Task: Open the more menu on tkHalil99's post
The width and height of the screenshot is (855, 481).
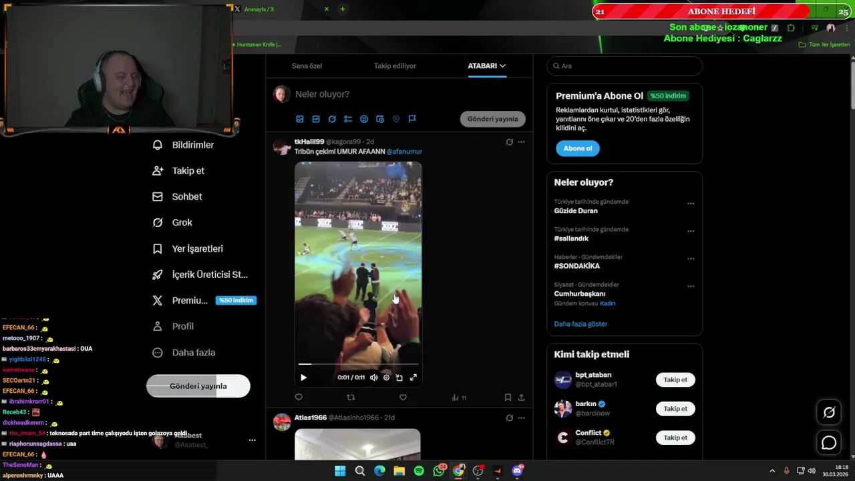Action: 522,142
